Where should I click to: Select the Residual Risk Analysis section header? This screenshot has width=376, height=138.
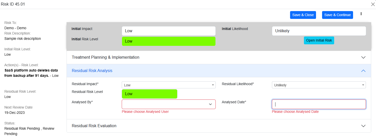point(92,71)
